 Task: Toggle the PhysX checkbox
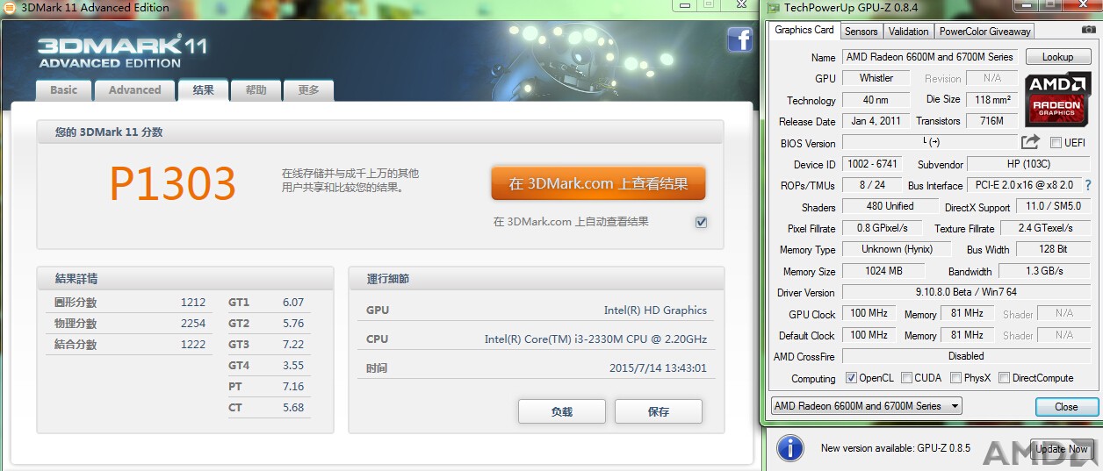point(956,378)
